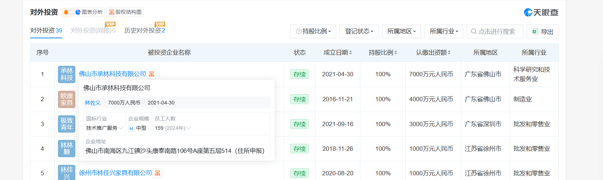Click the 承林科技 company logo tile
Screen dimensions: 603x180
pos(67,74)
